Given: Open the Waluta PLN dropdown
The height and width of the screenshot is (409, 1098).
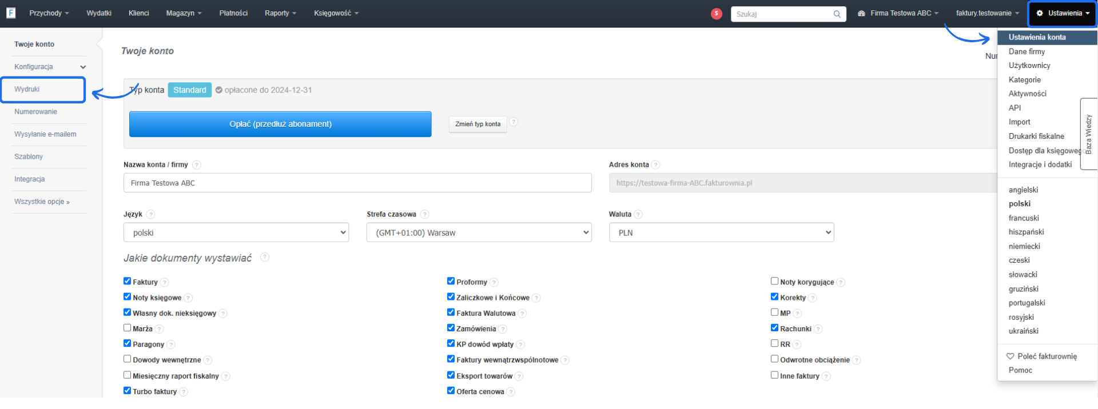Looking at the screenshot, I should 721,233.
